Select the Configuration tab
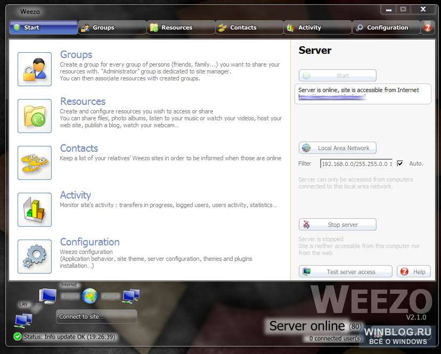 click(386, 28)
